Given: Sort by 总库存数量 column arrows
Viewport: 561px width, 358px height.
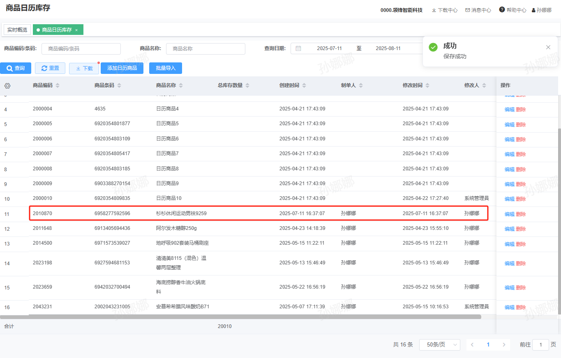Looking at the screenshot, I should [247, 86].
